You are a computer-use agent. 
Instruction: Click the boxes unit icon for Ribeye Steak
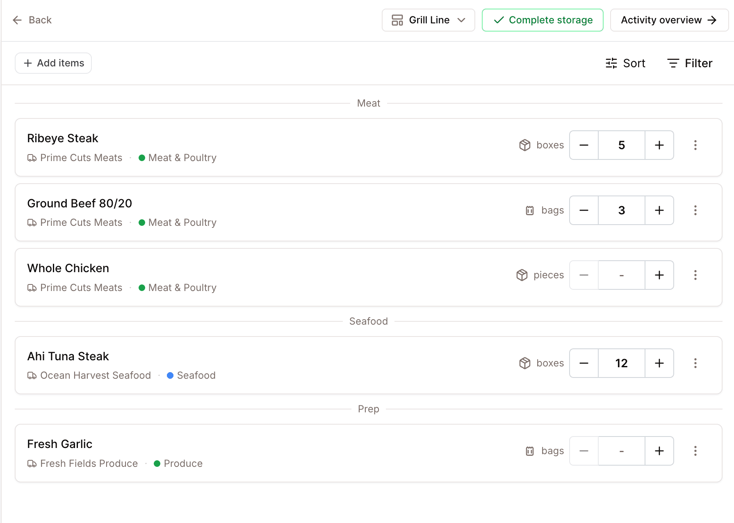(x=525, y=145)
